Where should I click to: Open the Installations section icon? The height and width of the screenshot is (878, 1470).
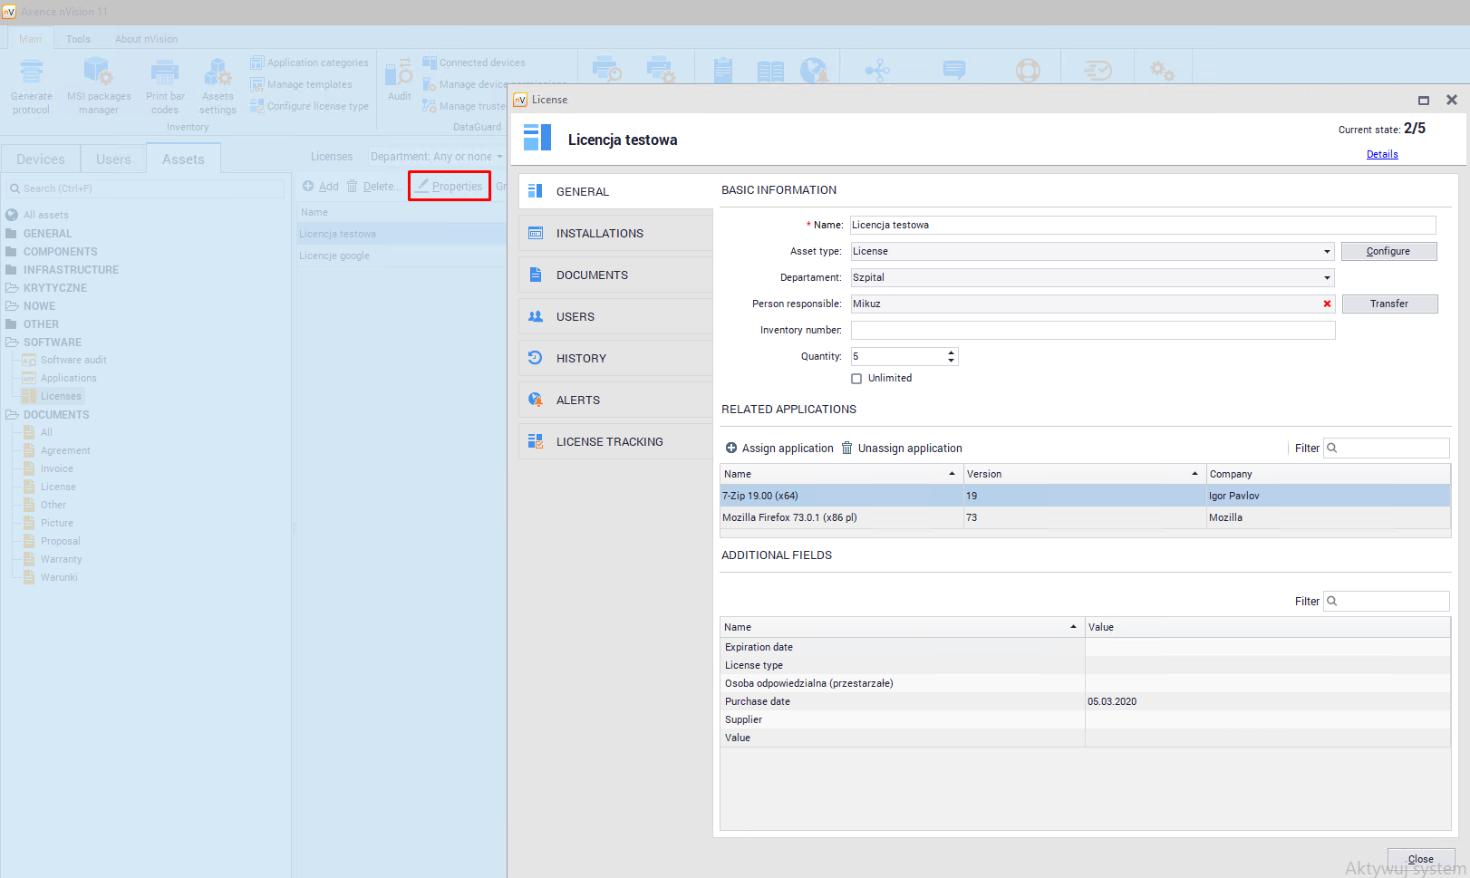(x=536, y=233)
